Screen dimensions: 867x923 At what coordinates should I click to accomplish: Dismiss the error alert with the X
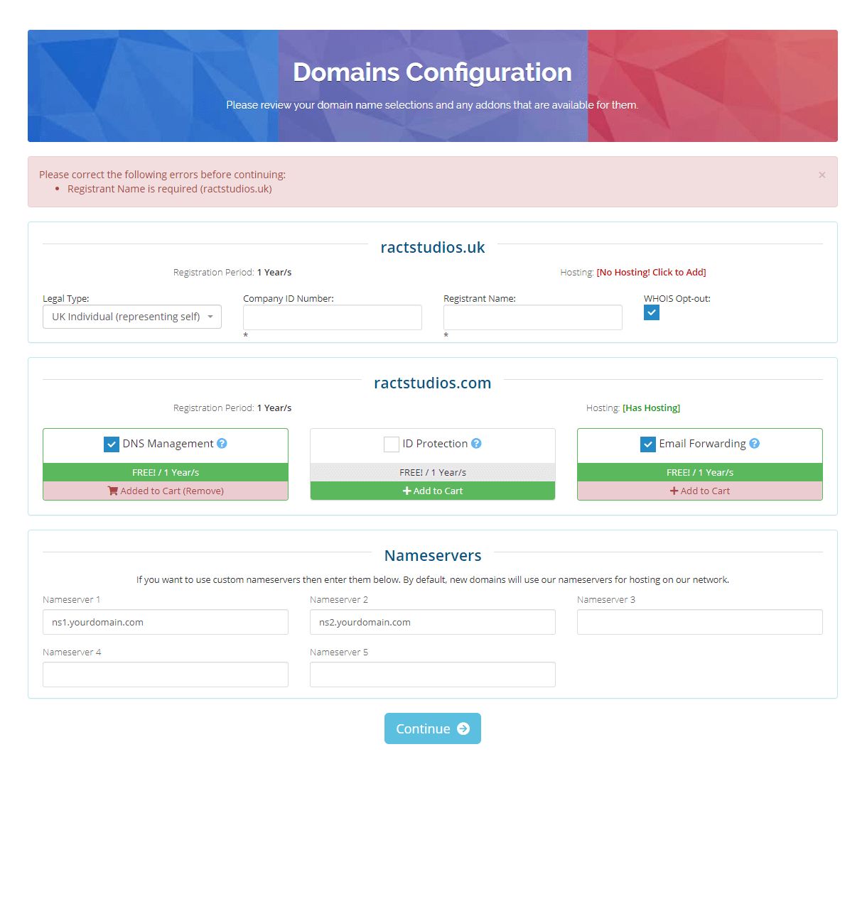coord(822,175)
